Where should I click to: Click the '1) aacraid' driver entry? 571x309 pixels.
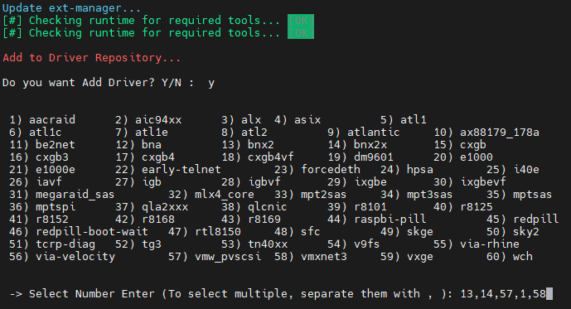point(42,120)
